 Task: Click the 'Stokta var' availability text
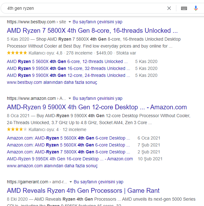pos(126,53)
